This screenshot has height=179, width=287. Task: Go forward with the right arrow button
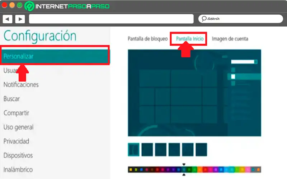(20, 19)
